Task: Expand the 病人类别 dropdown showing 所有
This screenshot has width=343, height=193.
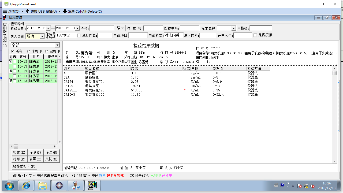Action: pyautogui.click(x=42, y=36)
